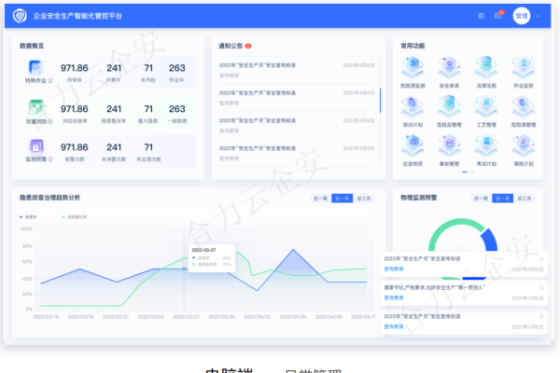Click the 一般隐患 value 263
This screenshot has width=560, height=373.
click(176, 109)
